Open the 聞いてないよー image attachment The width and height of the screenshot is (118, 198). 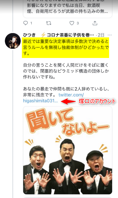coord(68,150)
